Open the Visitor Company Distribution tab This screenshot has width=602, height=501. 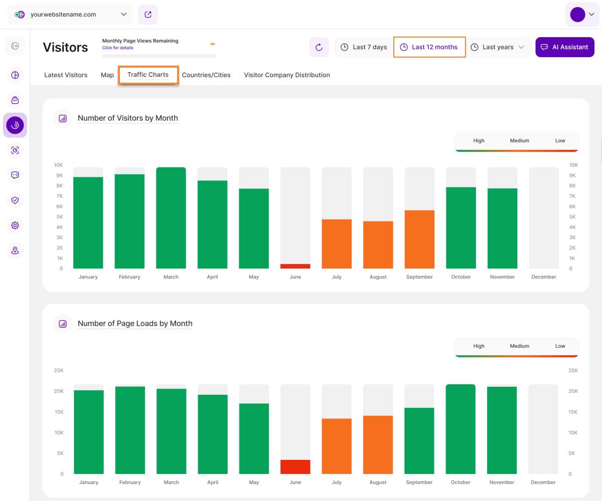click(287, 75)
